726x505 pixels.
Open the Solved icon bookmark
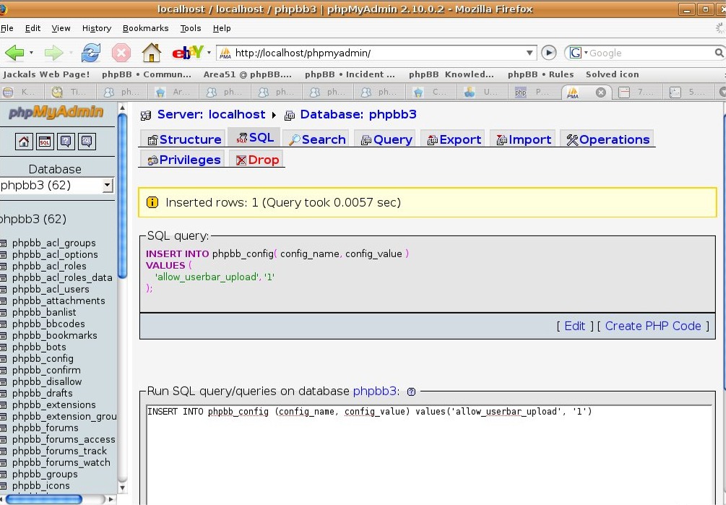612,74
